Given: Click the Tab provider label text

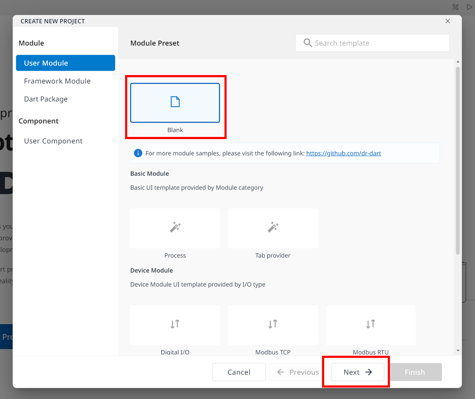Looking at the screenshot, I should [273, 256].
